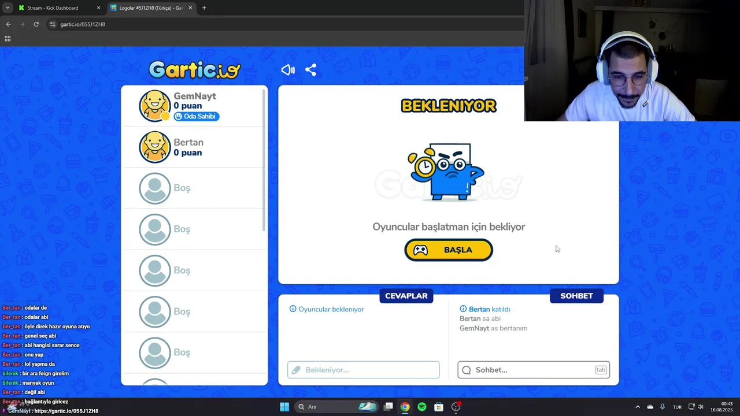The height and width of the screenshot is (416, 740).
Task: Open site information icon in address bar
Action: point(53,24)
